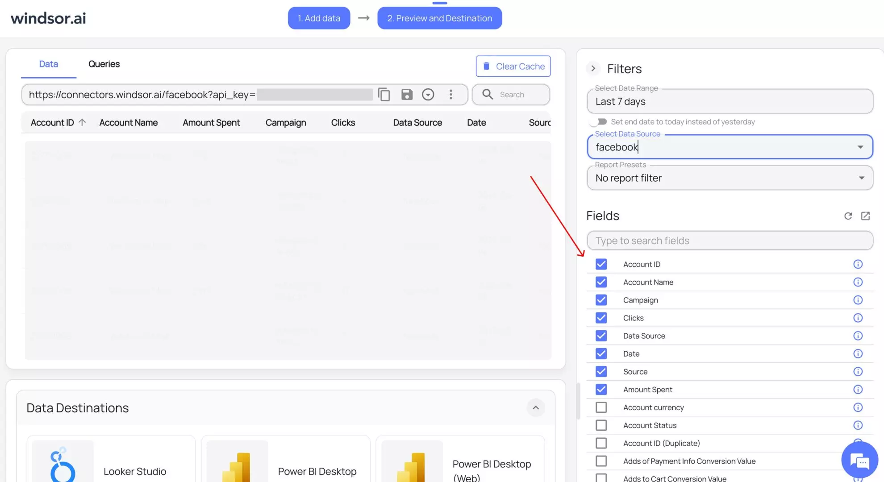Show info for Date field

858,353
